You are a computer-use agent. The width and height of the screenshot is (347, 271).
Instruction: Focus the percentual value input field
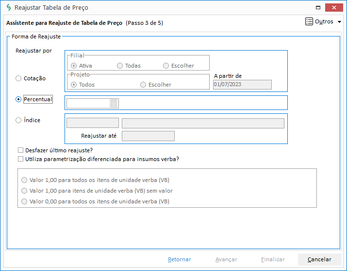88,103
